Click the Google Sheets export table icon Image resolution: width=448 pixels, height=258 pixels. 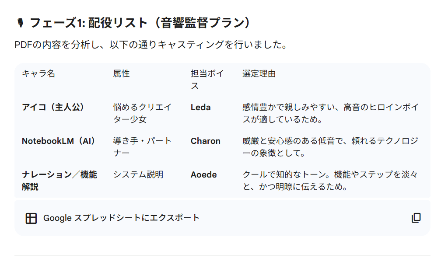click(31, 218)
